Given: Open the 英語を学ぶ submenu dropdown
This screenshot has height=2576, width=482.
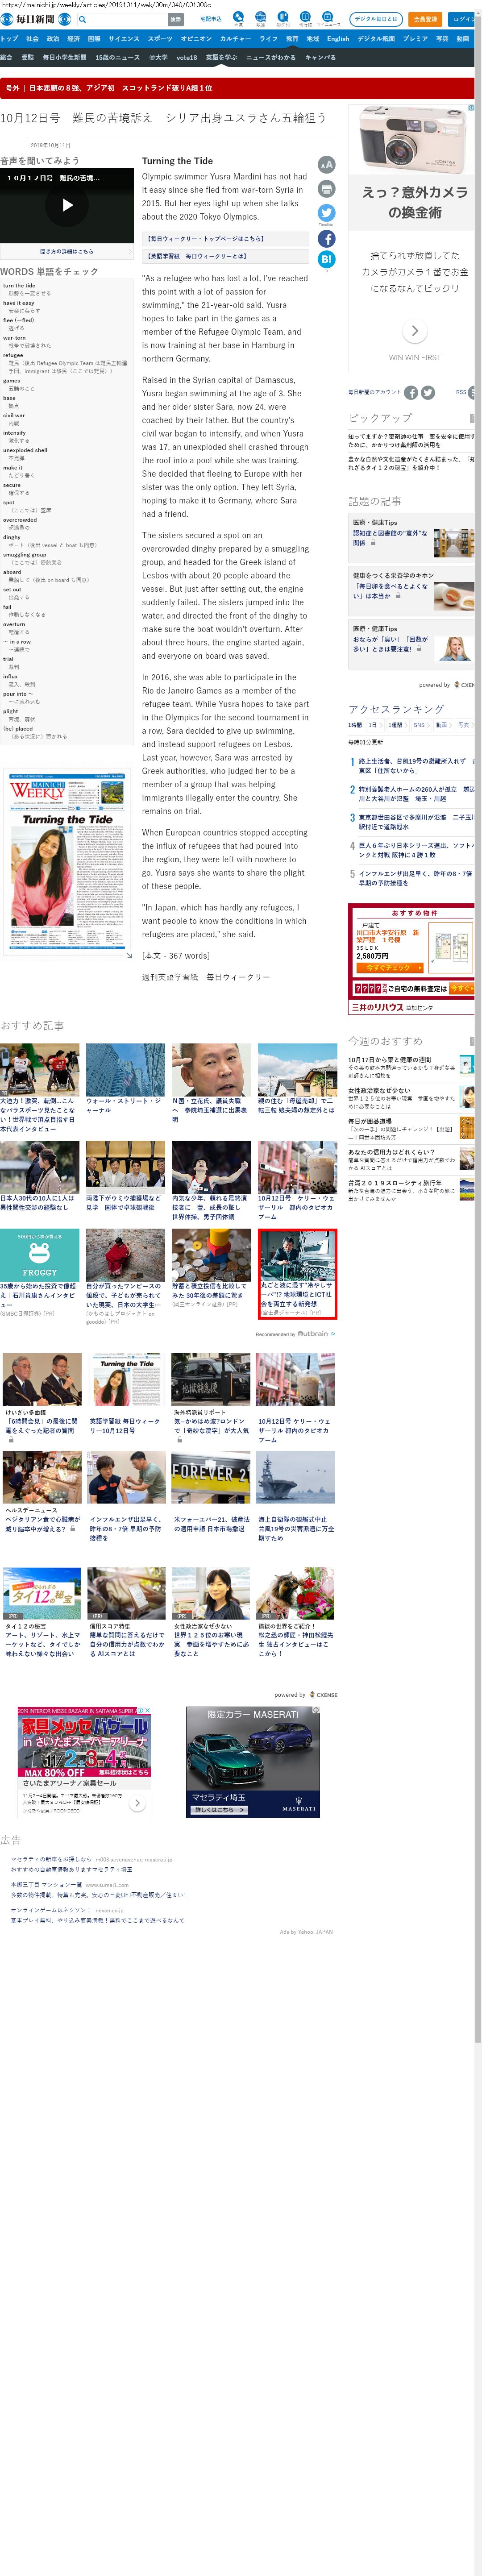Looking at the screenshot, I should (x=221, y=58).
